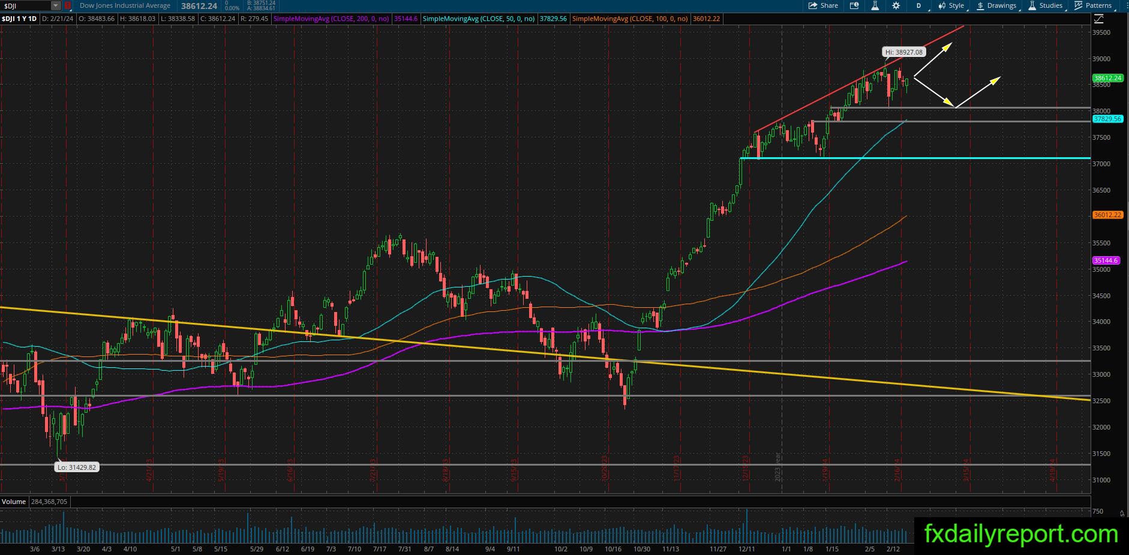Open the Patterns menu
This screenshot has height=555, width=1129.
coord(1093,5)
